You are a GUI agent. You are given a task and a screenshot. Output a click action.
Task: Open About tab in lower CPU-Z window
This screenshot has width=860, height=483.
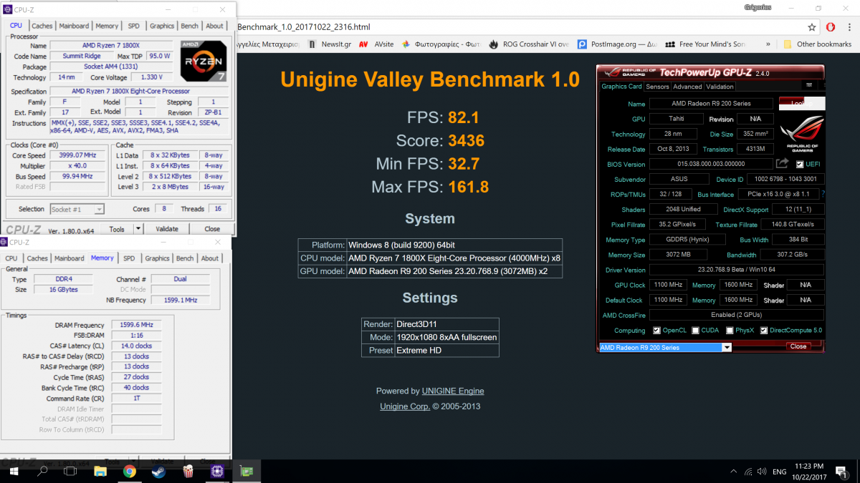[210, 258]
